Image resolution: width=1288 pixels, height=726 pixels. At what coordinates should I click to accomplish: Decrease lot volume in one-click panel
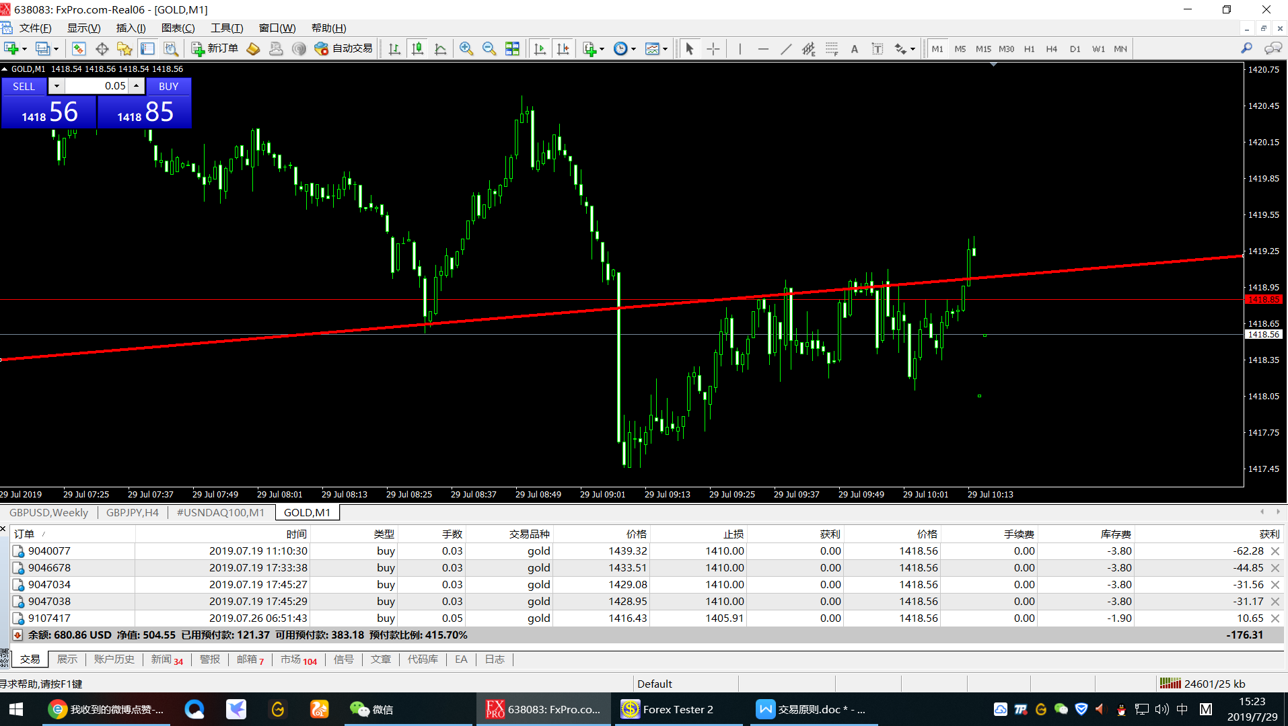click(x=57, y=86)
